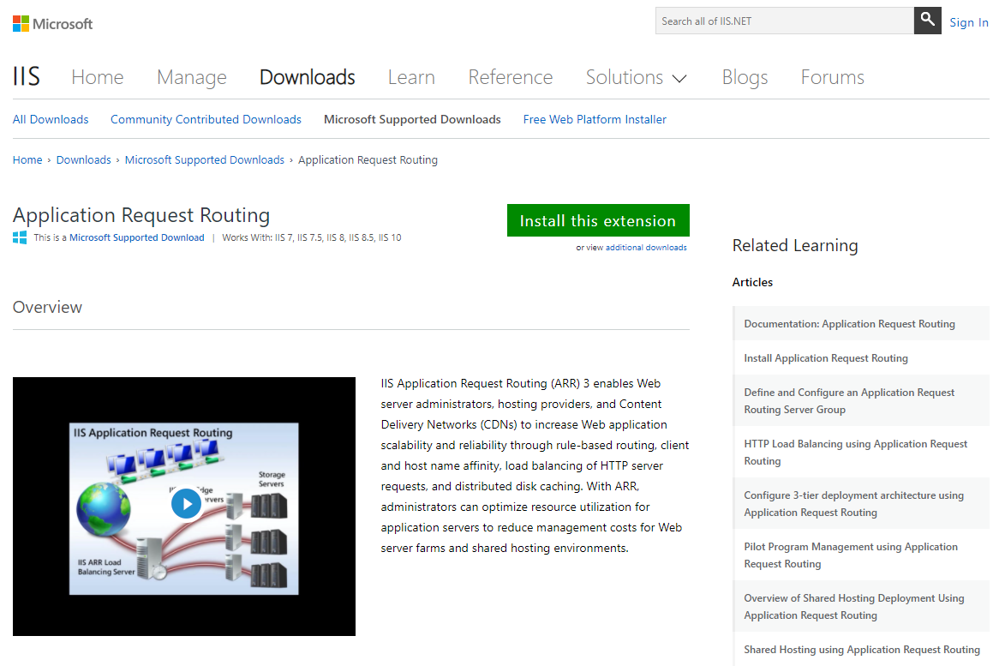Open the Forums nav item
1005x666 pixels.
pos(832,77)
